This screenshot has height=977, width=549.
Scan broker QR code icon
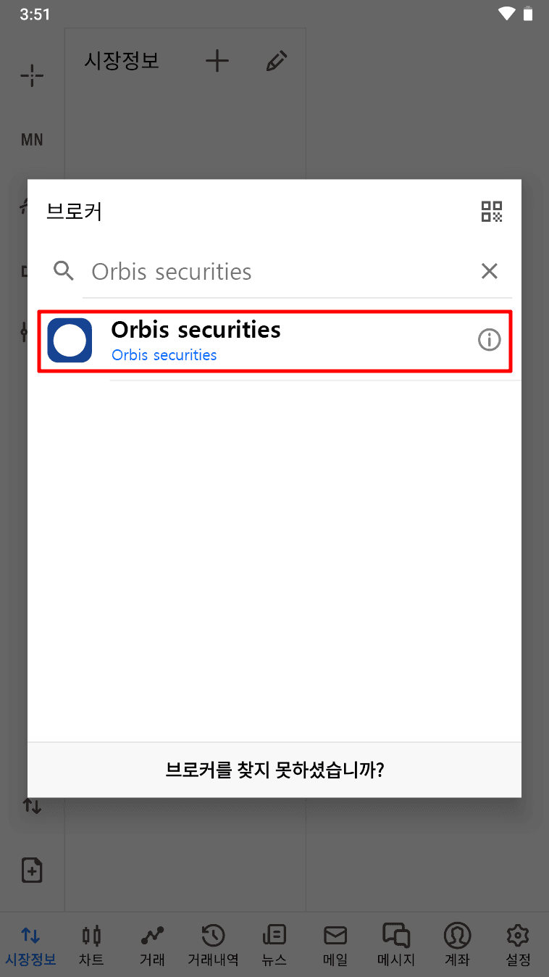tap(492, 212)
